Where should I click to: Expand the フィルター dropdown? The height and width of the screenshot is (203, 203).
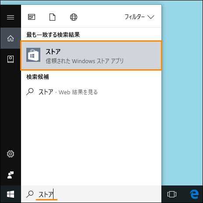coord(139,17)
